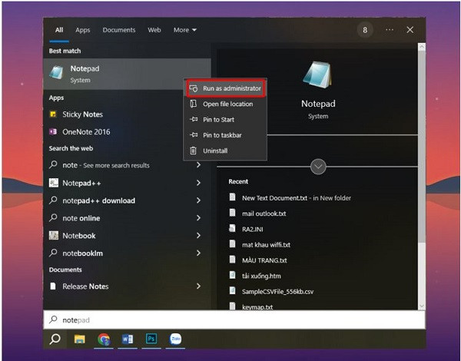This screenshot has width=461, height=361.
Task: Click the taskbar search magnifier
Action: pos(55,339)
